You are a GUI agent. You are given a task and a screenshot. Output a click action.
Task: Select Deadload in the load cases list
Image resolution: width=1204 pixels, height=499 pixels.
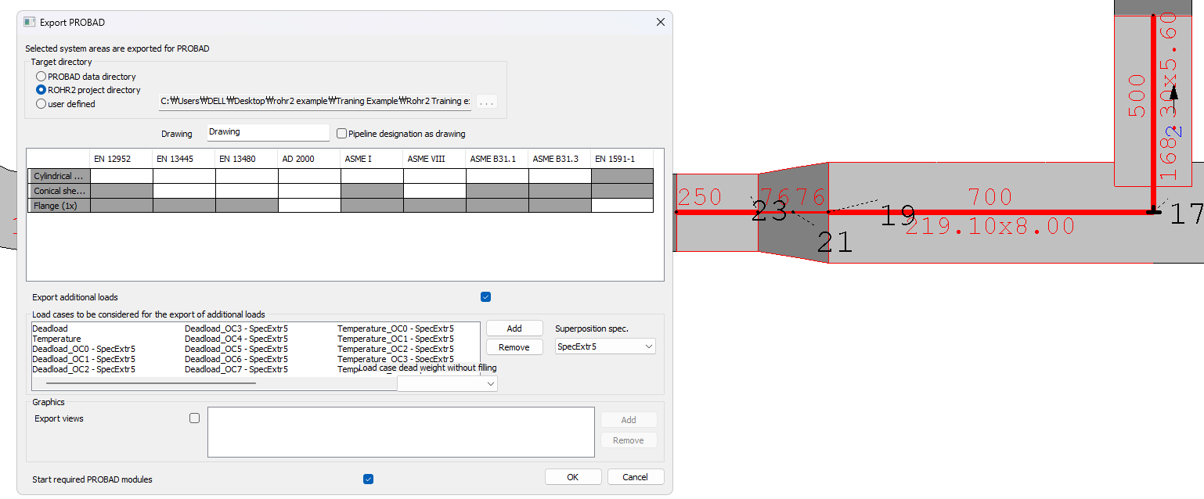tap(50, 328)
